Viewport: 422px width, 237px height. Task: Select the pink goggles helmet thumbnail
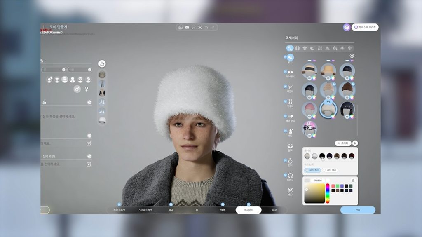click(309, 129)
